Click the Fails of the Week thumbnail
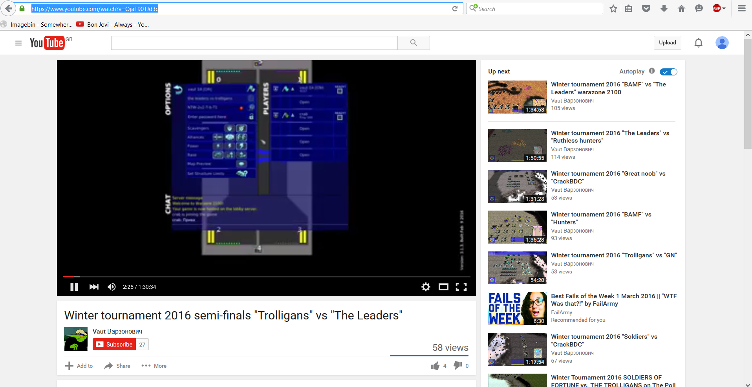This screenshot has height=387, width=752. 518,308
